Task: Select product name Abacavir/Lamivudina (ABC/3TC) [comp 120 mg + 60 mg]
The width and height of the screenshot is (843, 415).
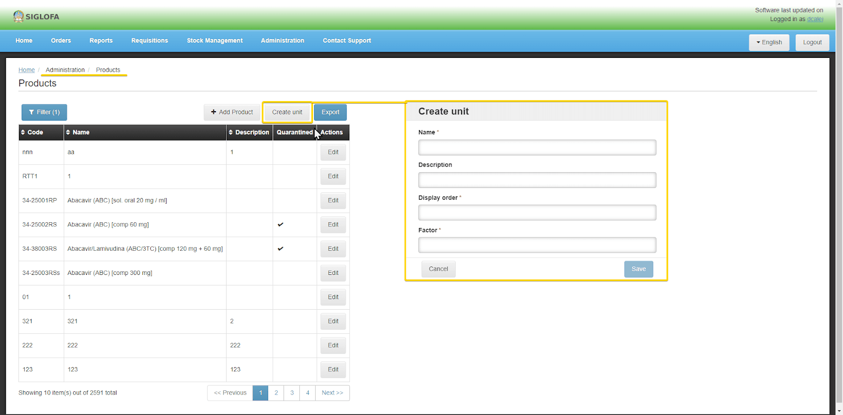Action: point(145,249)
